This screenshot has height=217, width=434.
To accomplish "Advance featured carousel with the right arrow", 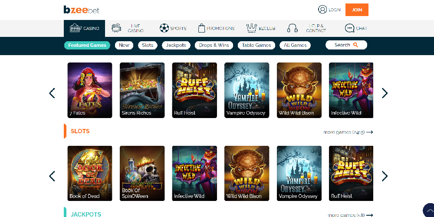I will [385, 93].
